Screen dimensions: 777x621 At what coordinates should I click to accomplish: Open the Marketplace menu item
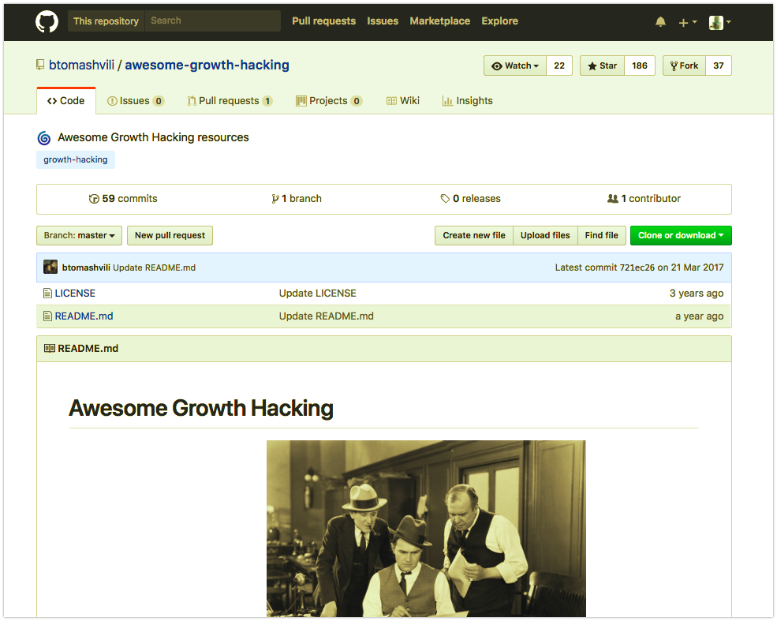(x=439, y=21)
